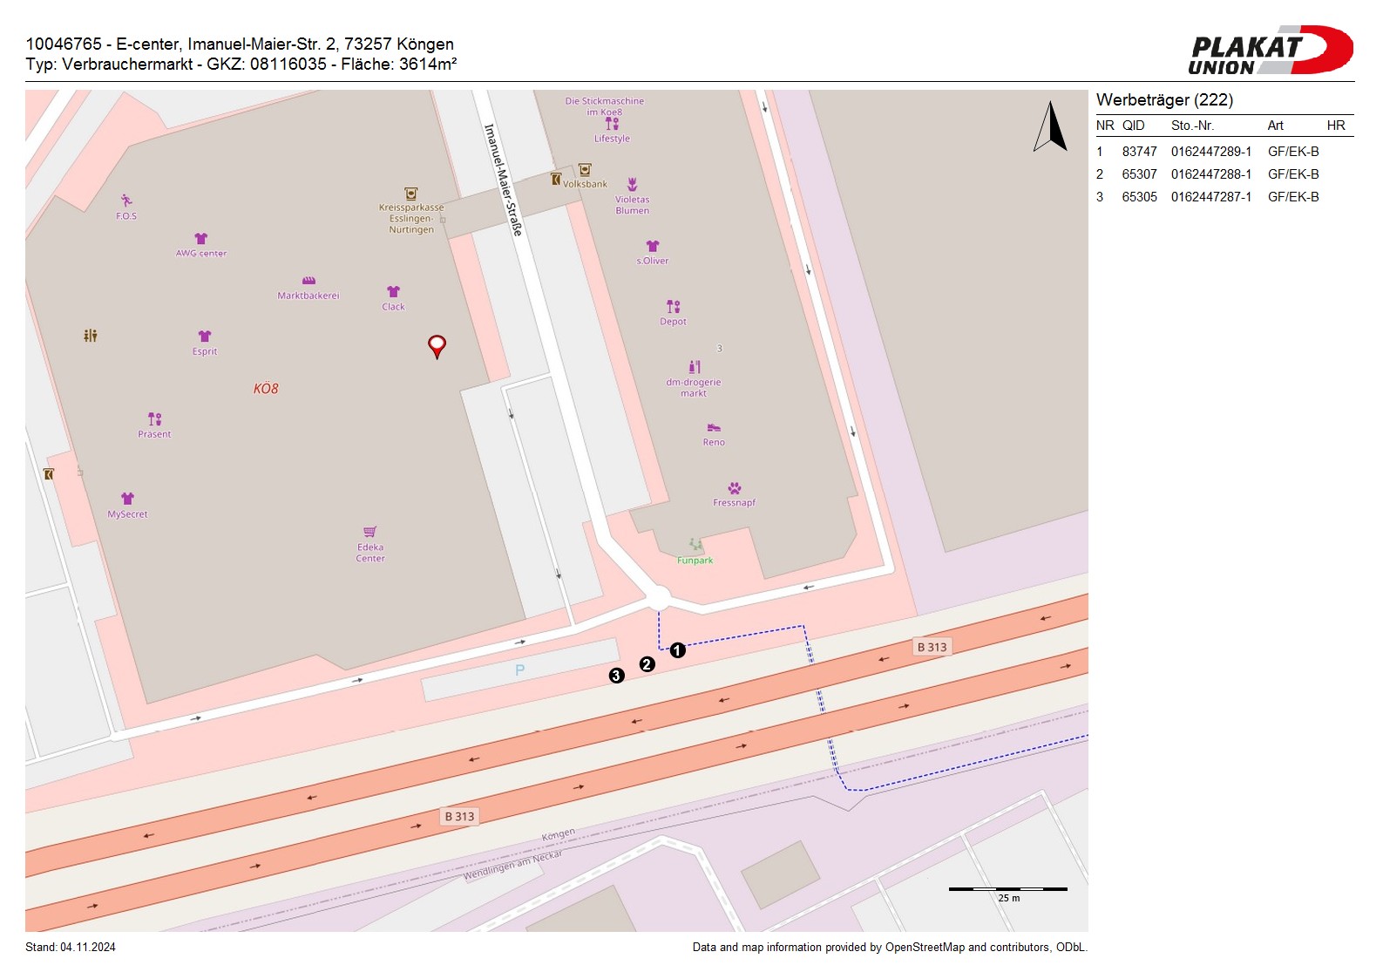The height and width of the screenshot is (979, 1383).
Task: Select billboard marker number 3
Action: tap(617, 676)
